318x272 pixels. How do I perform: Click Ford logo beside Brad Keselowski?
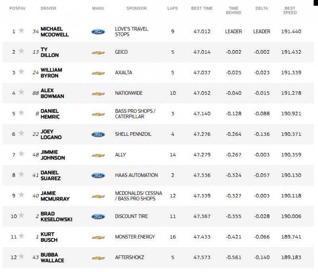[x=98, y=217]
